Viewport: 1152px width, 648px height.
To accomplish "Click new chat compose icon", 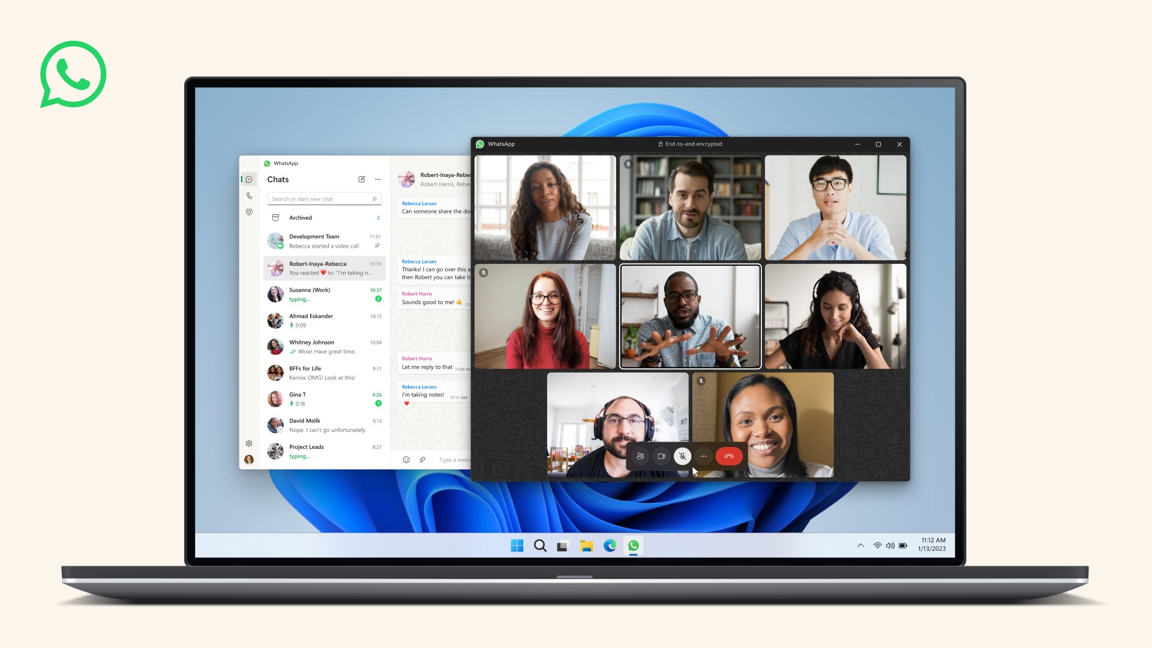I will tap(362, 179).
